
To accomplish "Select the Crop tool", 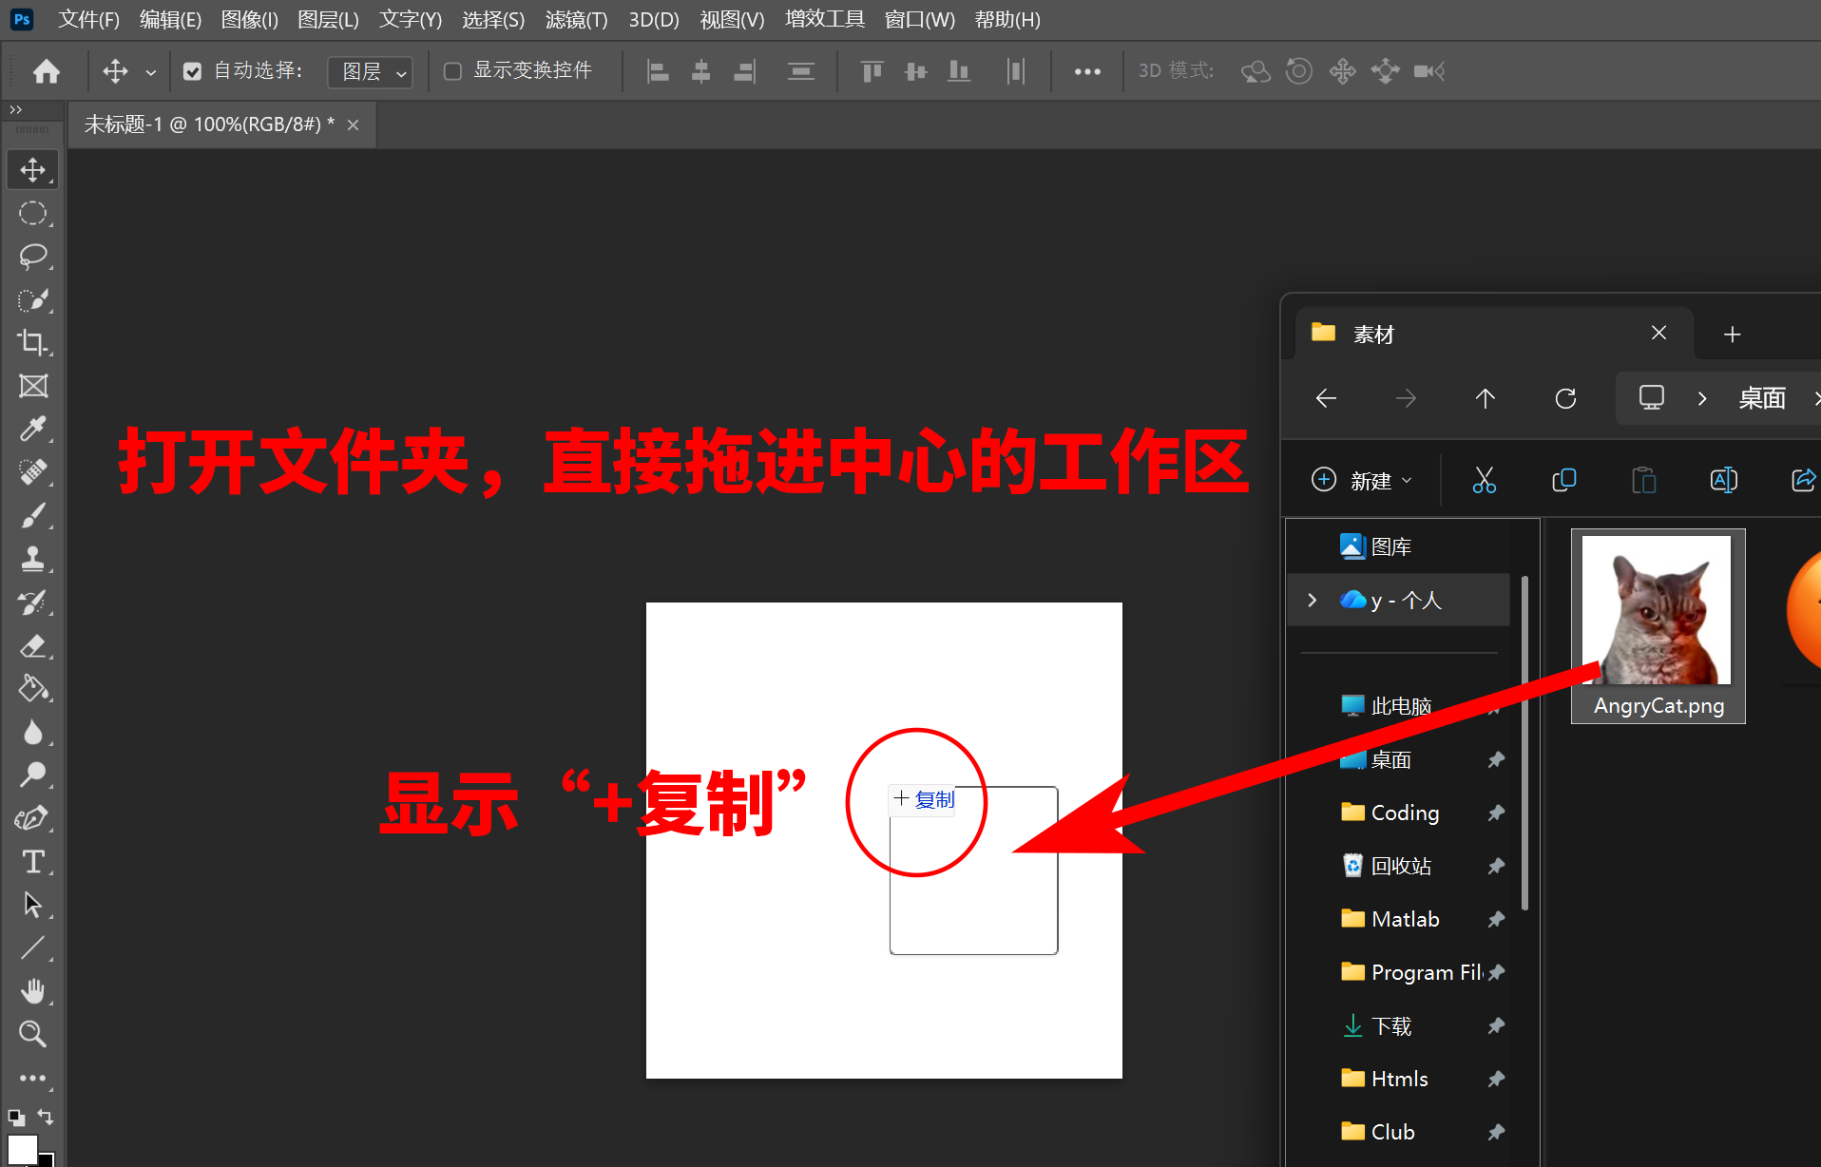I will point(33,343).
